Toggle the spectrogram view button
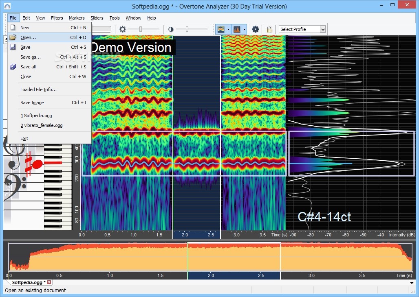419x297 pixels. click(221, 29)
